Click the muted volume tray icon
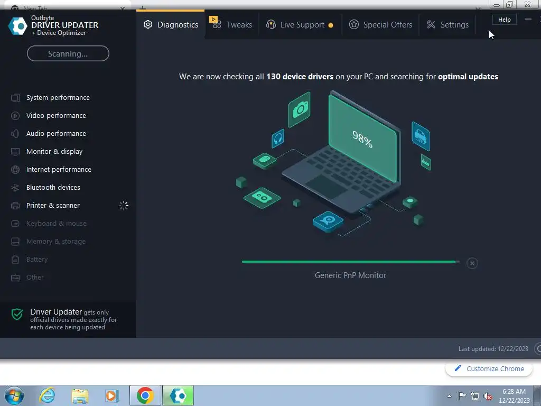The height and width of the screenshot is (406, 541). 488,396
